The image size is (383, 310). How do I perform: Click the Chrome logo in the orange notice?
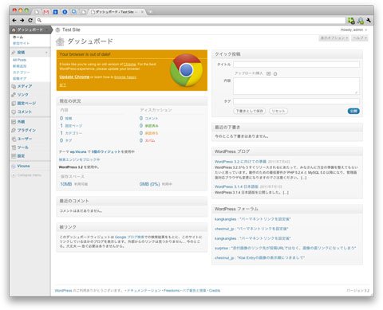click(187, 70)
